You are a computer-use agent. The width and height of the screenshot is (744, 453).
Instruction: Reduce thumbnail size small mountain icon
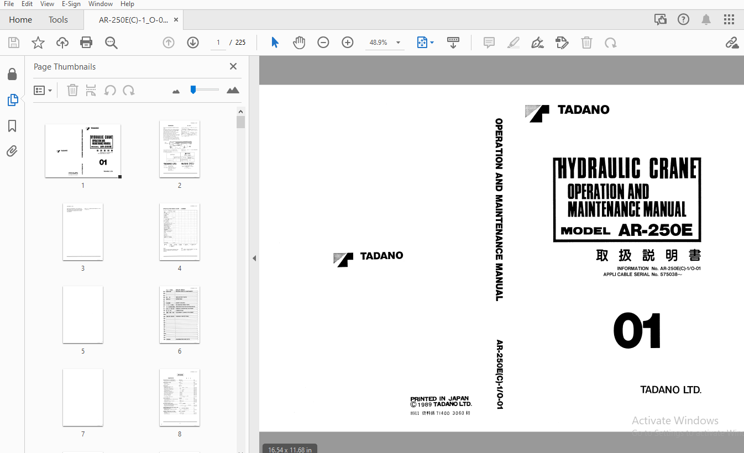point(176,91)
